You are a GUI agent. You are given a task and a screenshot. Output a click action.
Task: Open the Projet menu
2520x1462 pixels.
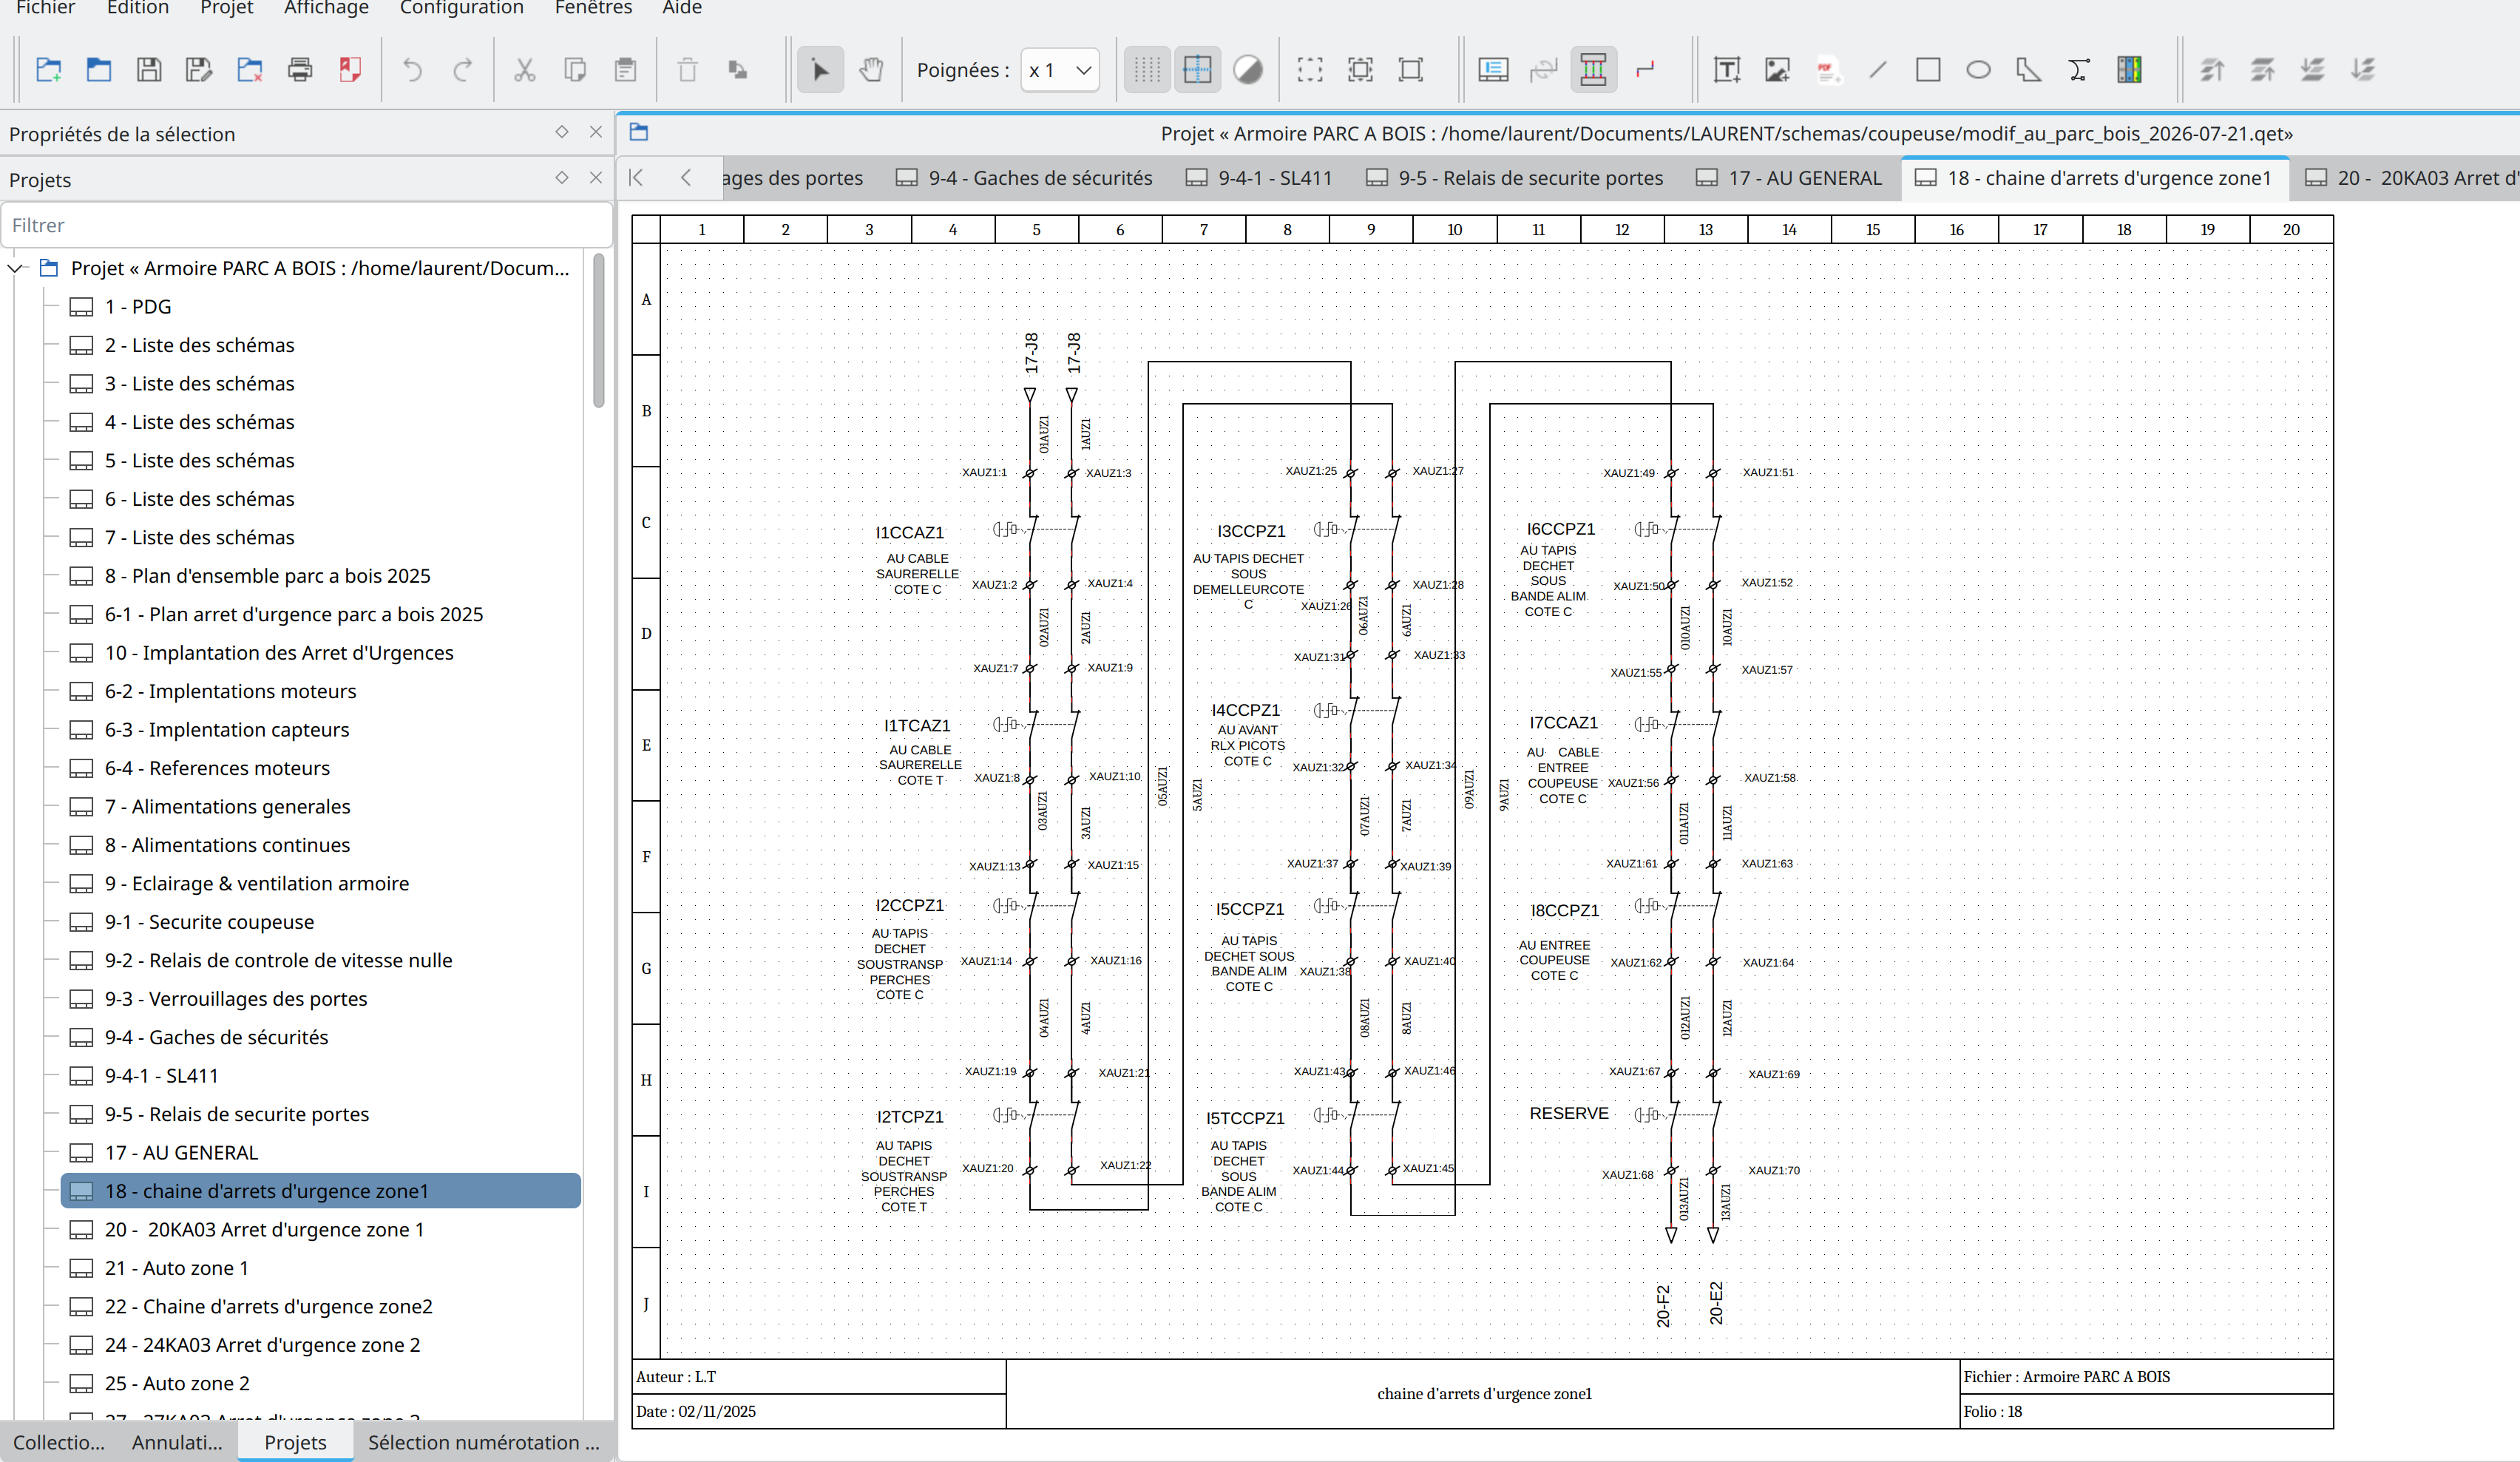[x=226, y=8]
